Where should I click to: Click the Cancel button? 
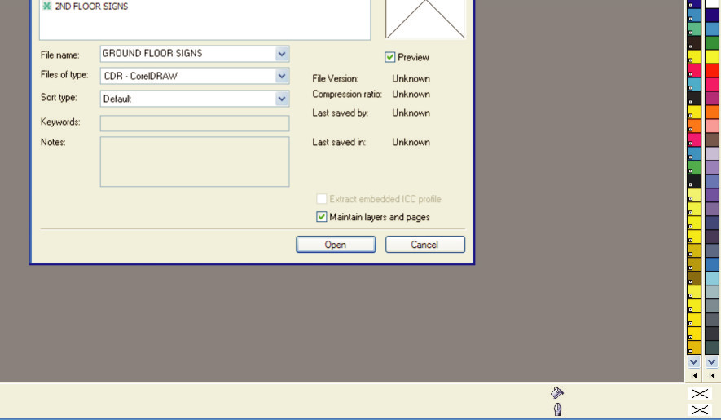[424, 245]
